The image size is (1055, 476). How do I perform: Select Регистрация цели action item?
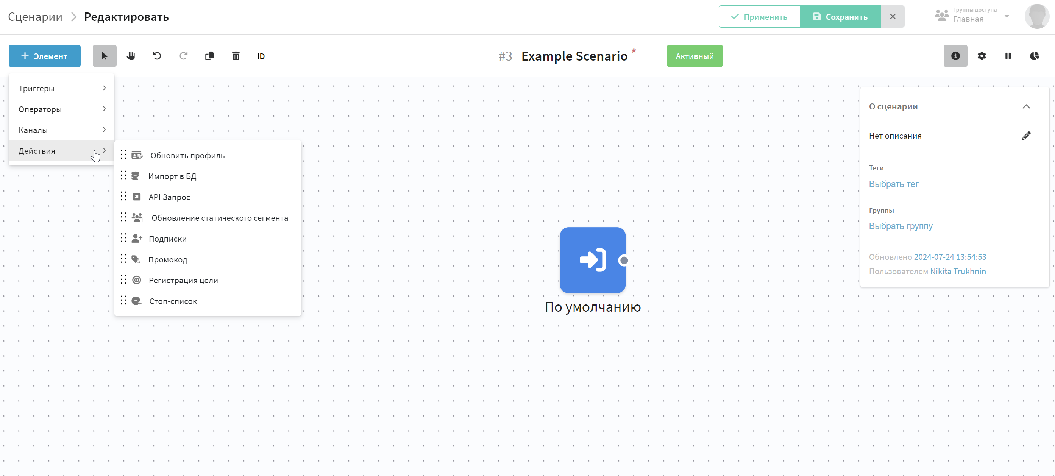183,280
